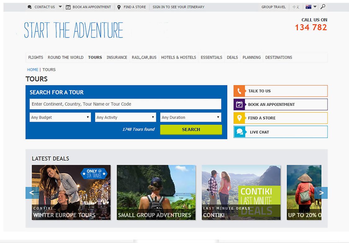Expand the Contact Us dropdown arrow
Viewport: 349px width, 243px height.
click(60, 7)
